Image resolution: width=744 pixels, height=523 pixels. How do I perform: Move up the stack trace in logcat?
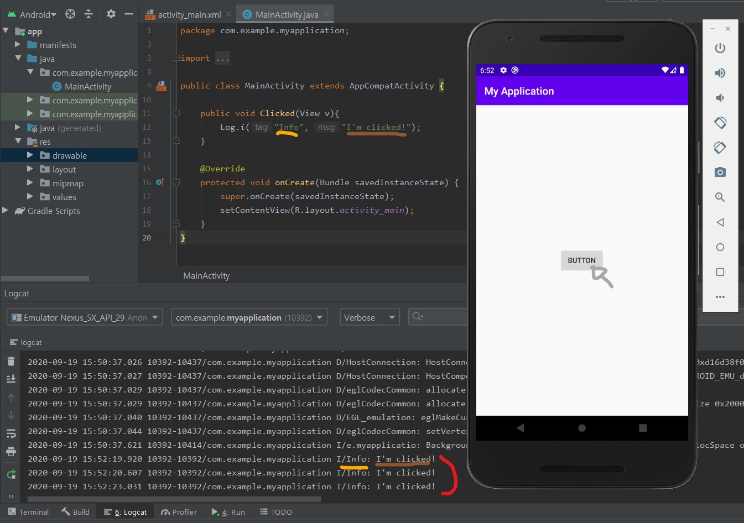[11, 398]
